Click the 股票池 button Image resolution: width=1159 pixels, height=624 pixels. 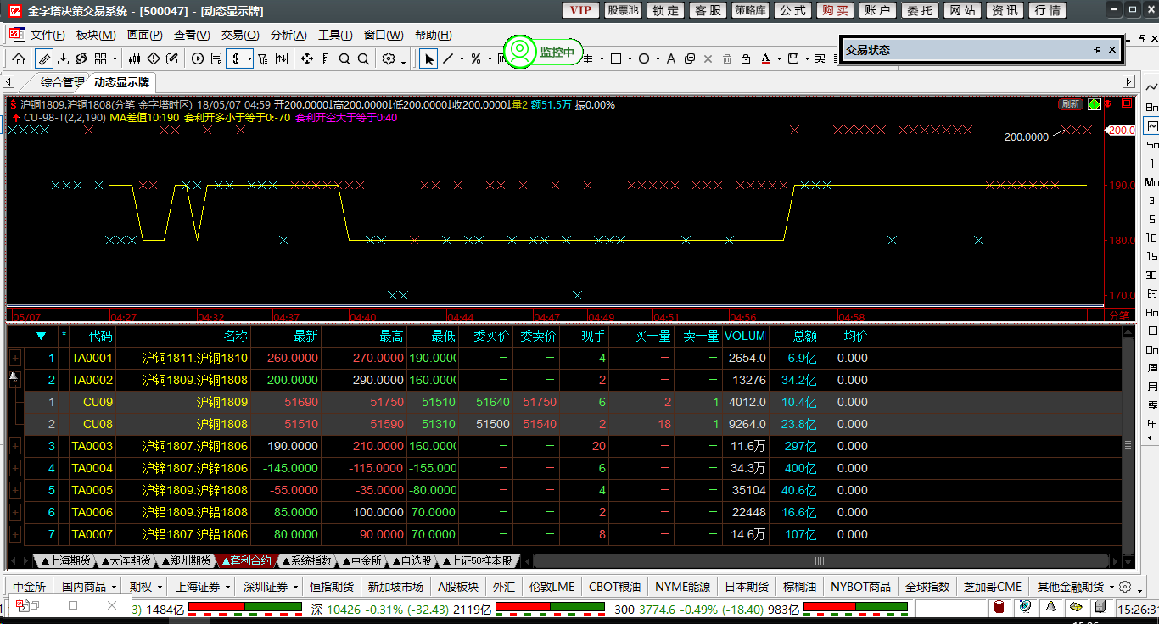623,10
